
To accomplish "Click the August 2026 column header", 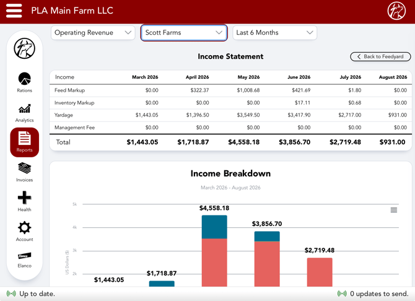I will point(393,77).
